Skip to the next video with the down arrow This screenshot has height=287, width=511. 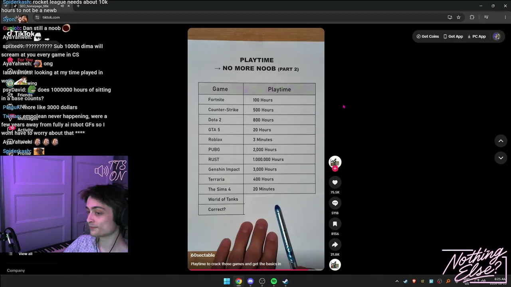[501, 158]
